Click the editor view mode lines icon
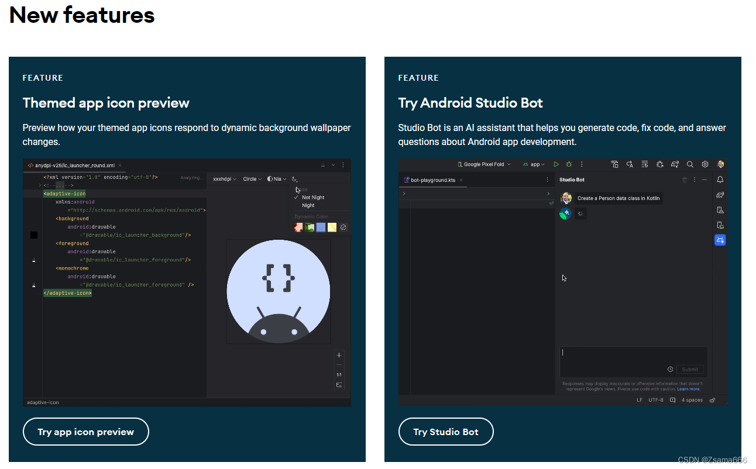The height and width of the screenshot is (469, 756). [323, 165]
